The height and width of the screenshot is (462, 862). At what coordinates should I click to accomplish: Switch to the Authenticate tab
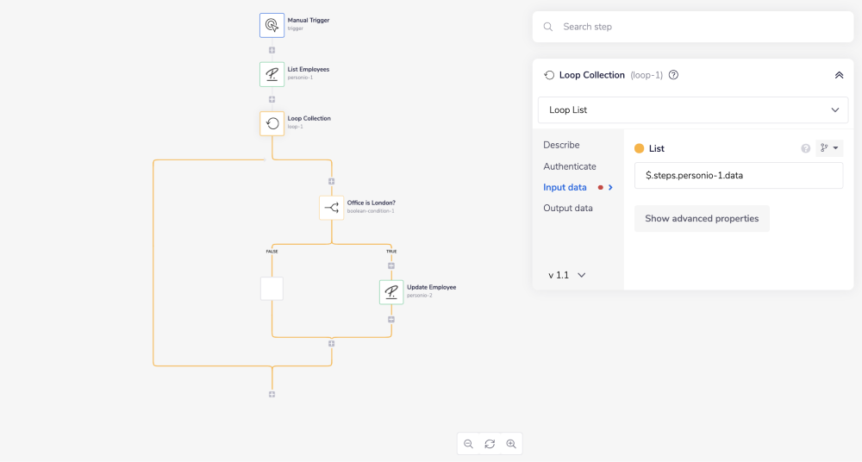569,166
